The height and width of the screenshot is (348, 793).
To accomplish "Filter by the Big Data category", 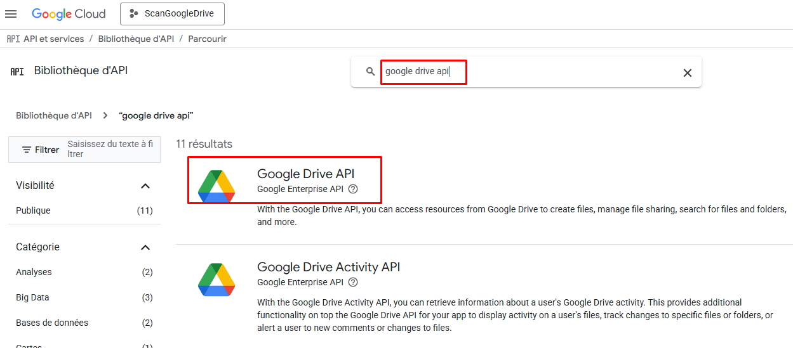I will (x=84, y=297).
